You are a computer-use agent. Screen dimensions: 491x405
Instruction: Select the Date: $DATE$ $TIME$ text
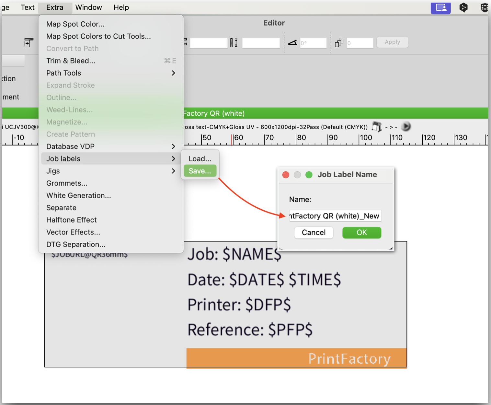click(x=264, y=280)
